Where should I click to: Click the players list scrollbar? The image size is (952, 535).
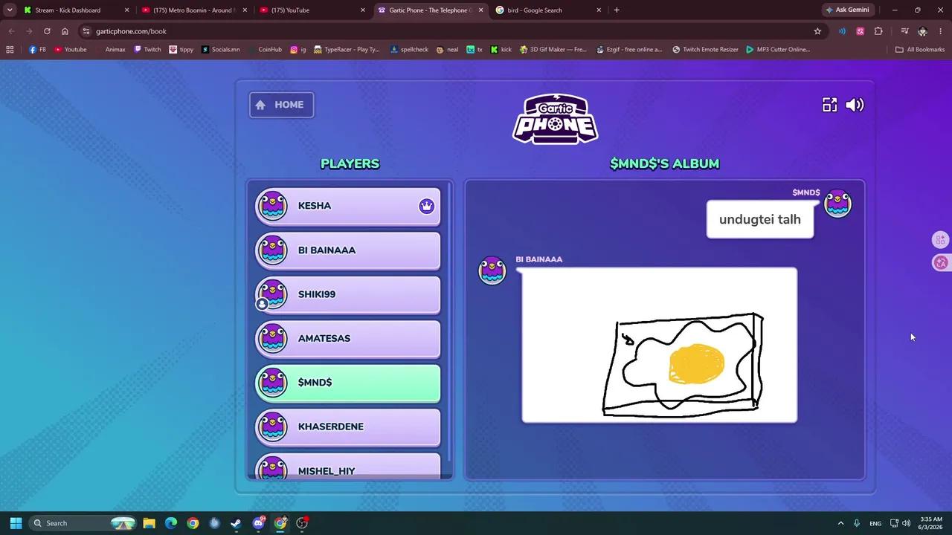click(449, 320)
